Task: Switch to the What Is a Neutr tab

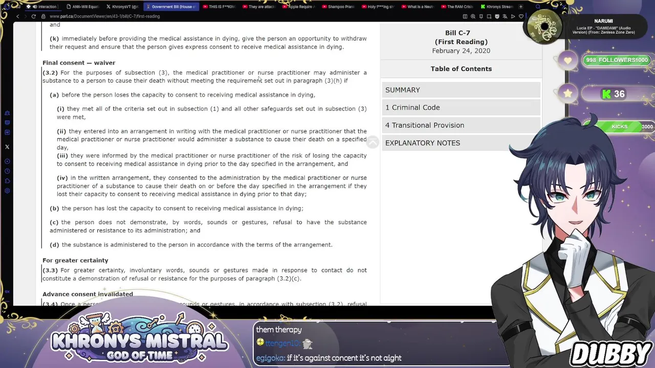Action: click(x=418, y=7)
